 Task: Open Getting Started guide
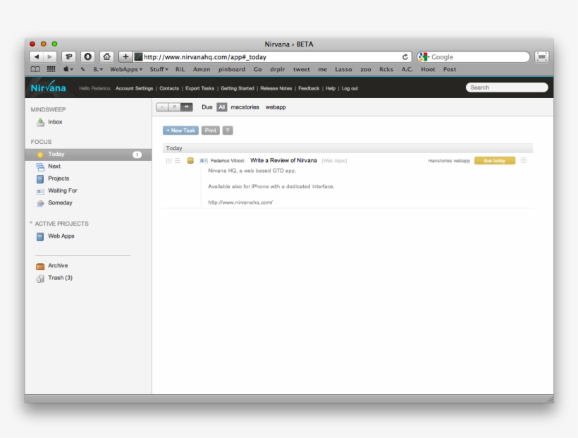(x=238, y=89)
